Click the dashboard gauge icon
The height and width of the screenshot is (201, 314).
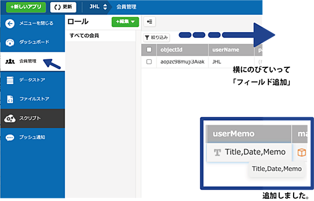pyautogui.click(x=10, y=42)
